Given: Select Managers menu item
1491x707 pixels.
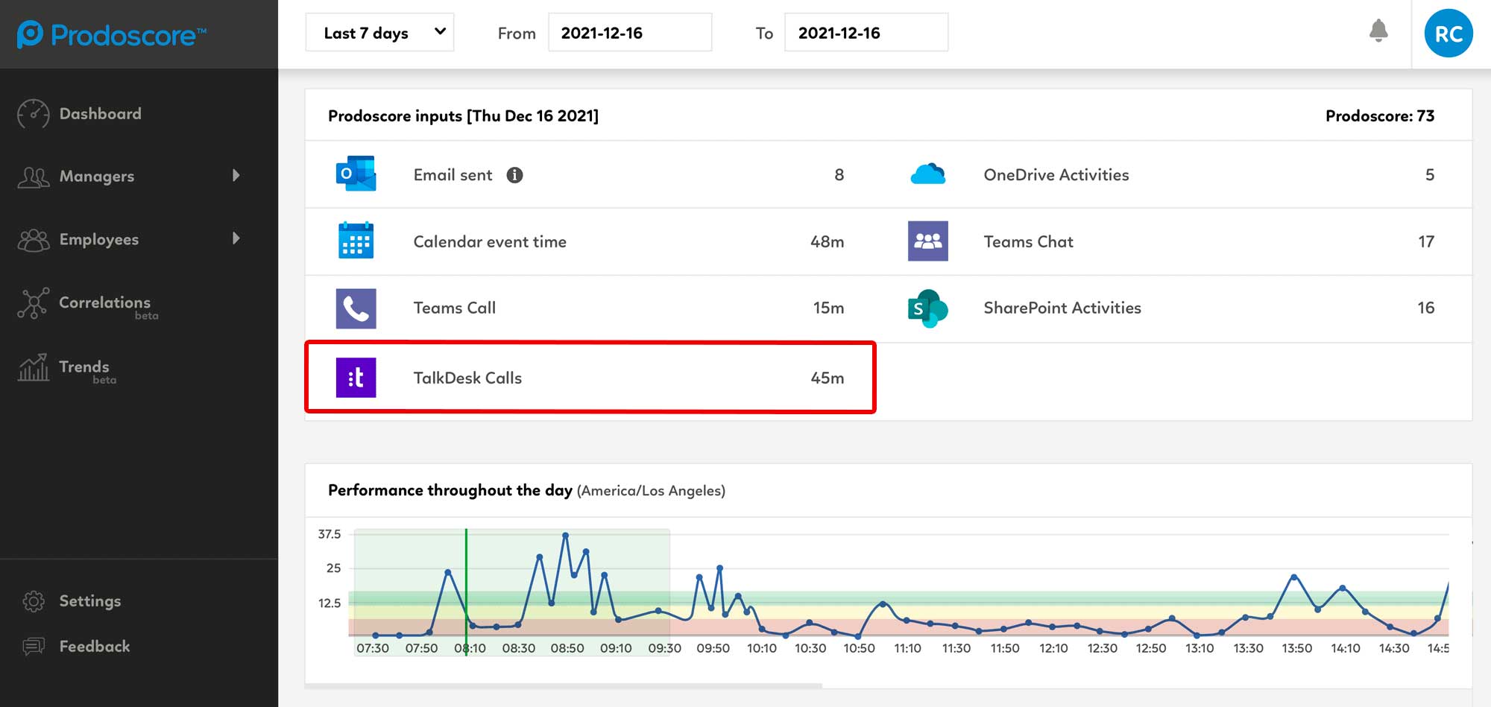Looking at the screenshot, I should pyautogui.click(x=97, y=177).
